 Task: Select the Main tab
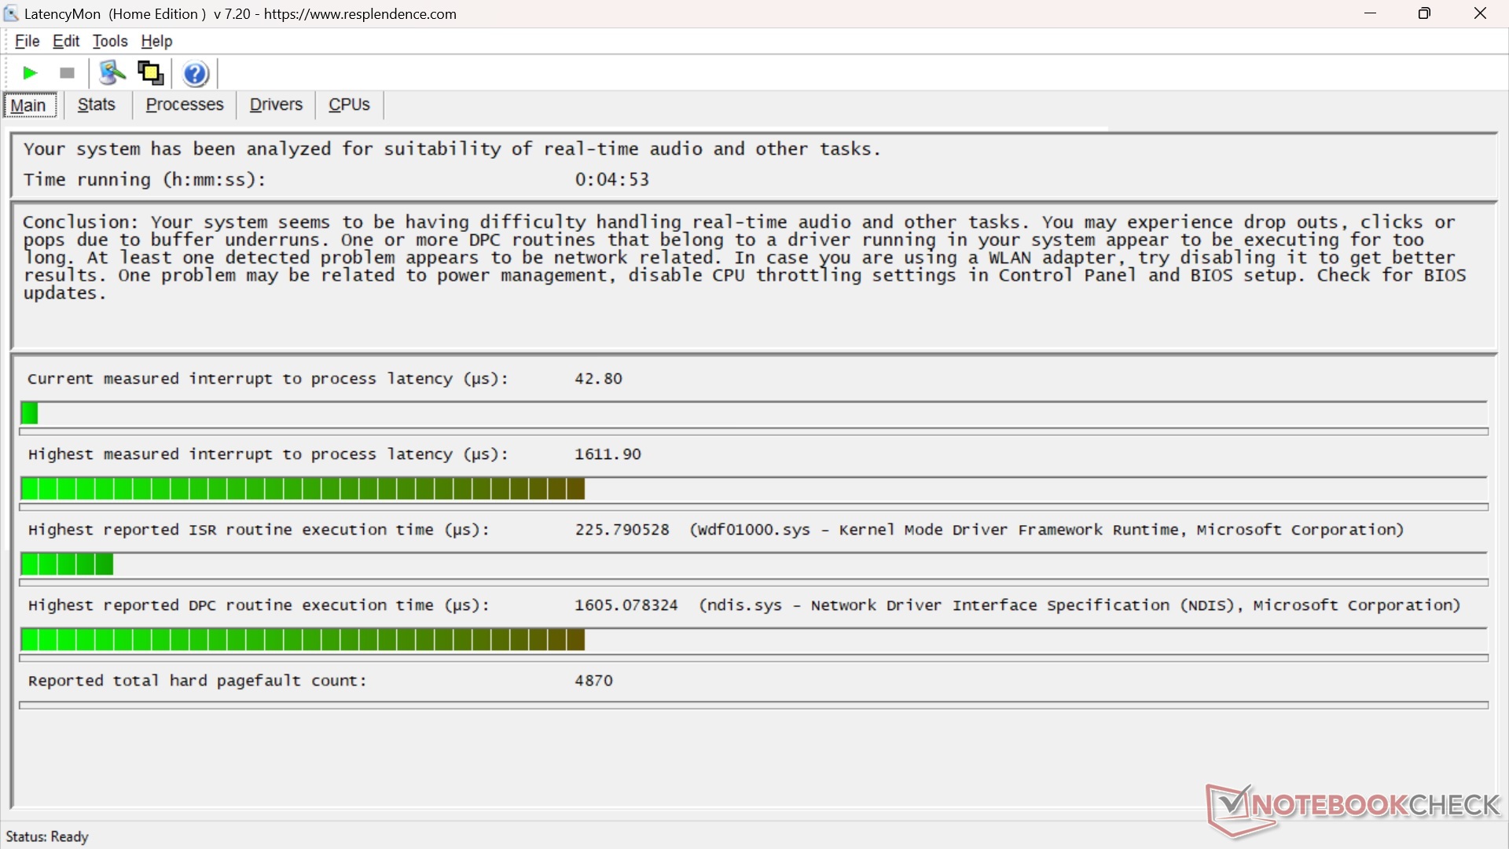click(30, 105)
